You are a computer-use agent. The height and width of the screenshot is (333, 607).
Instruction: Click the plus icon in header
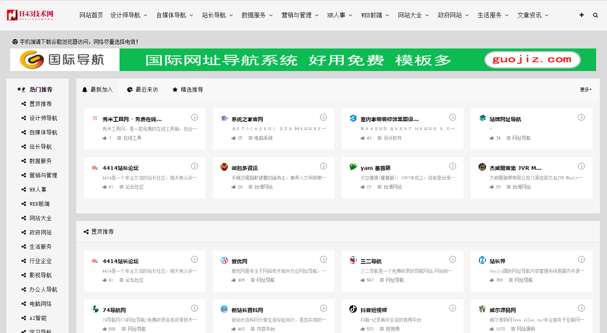(581, 15)
